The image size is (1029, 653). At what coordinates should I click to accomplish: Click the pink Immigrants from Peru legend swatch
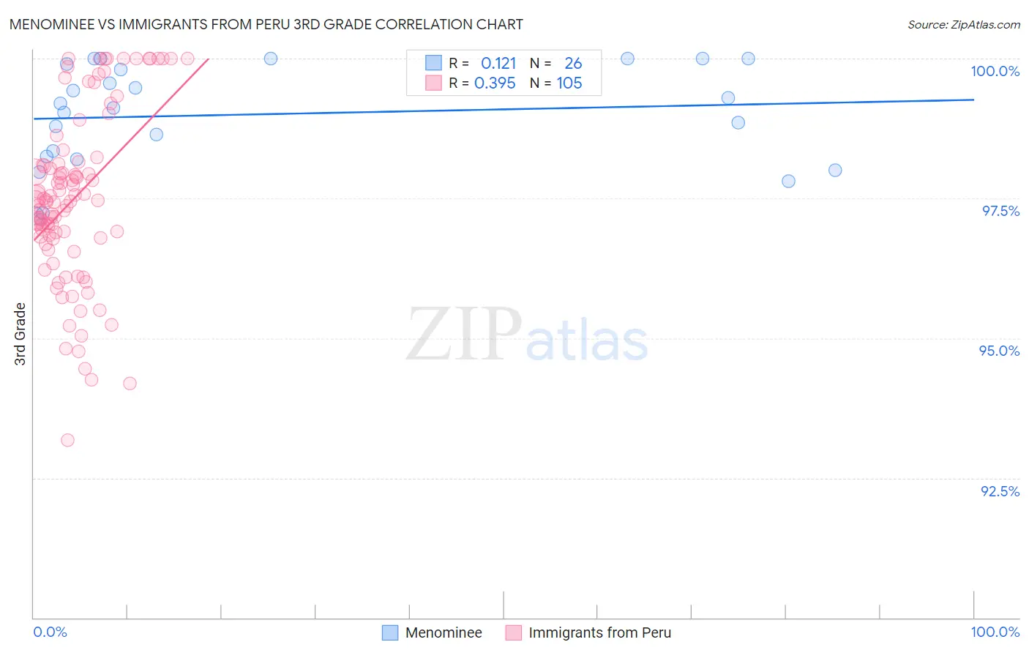[513, 633]
